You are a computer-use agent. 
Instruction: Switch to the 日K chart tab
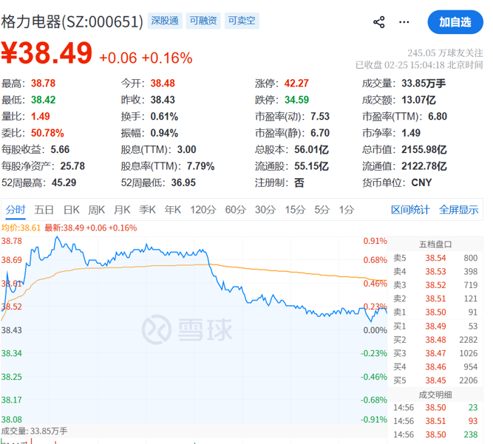point(71,210)
